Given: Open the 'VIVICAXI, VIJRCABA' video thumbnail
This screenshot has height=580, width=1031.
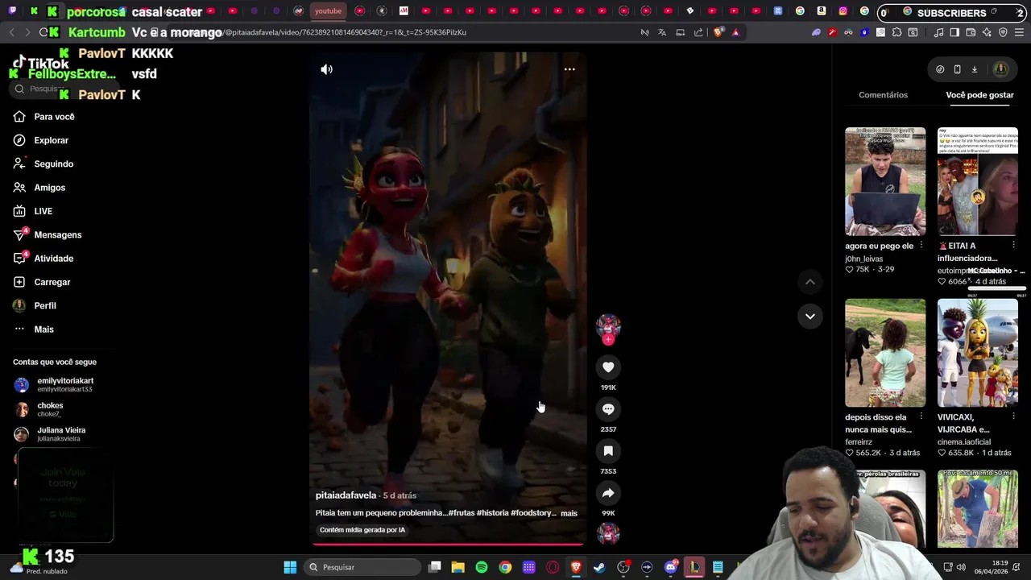Looking at the screenshot, I should pyautogui.click(x=978, y=353).
